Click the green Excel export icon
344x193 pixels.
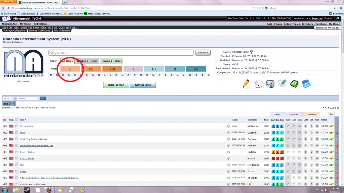click(x=294, y=84)
